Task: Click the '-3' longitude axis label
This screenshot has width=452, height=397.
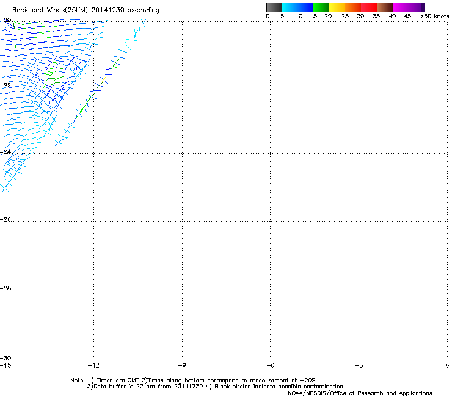Action: coord(359,365)
